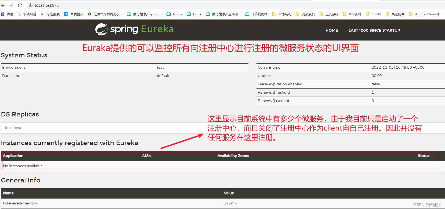445x209 pixels.
Task: Open the 正式系统 bookmark folder
Action: [329, 14]
